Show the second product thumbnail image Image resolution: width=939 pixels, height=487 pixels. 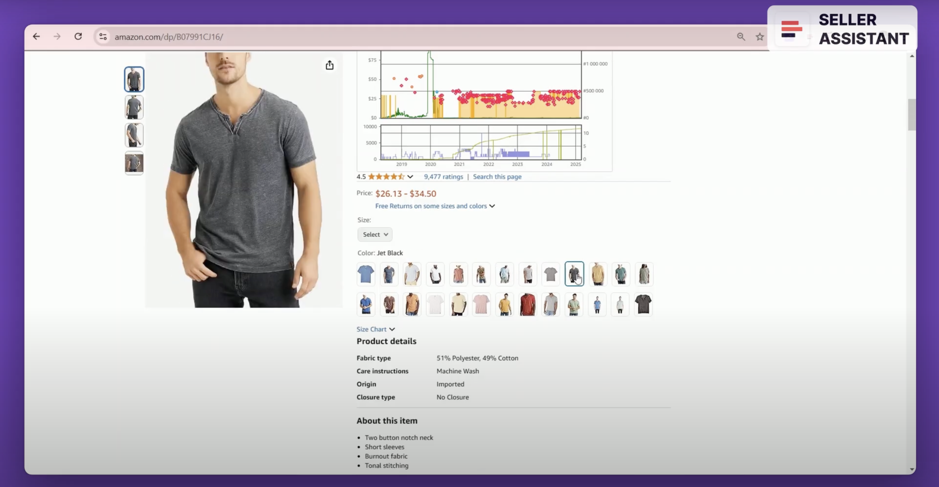[x=134, y=107]
